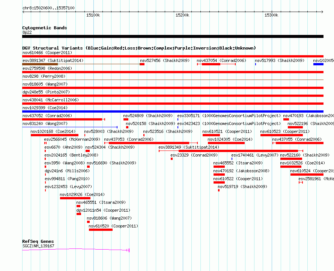Click nsv818606 (Wang2007) label
The width and height of the screenshot is (334, 271).
(x=109, y=218)
